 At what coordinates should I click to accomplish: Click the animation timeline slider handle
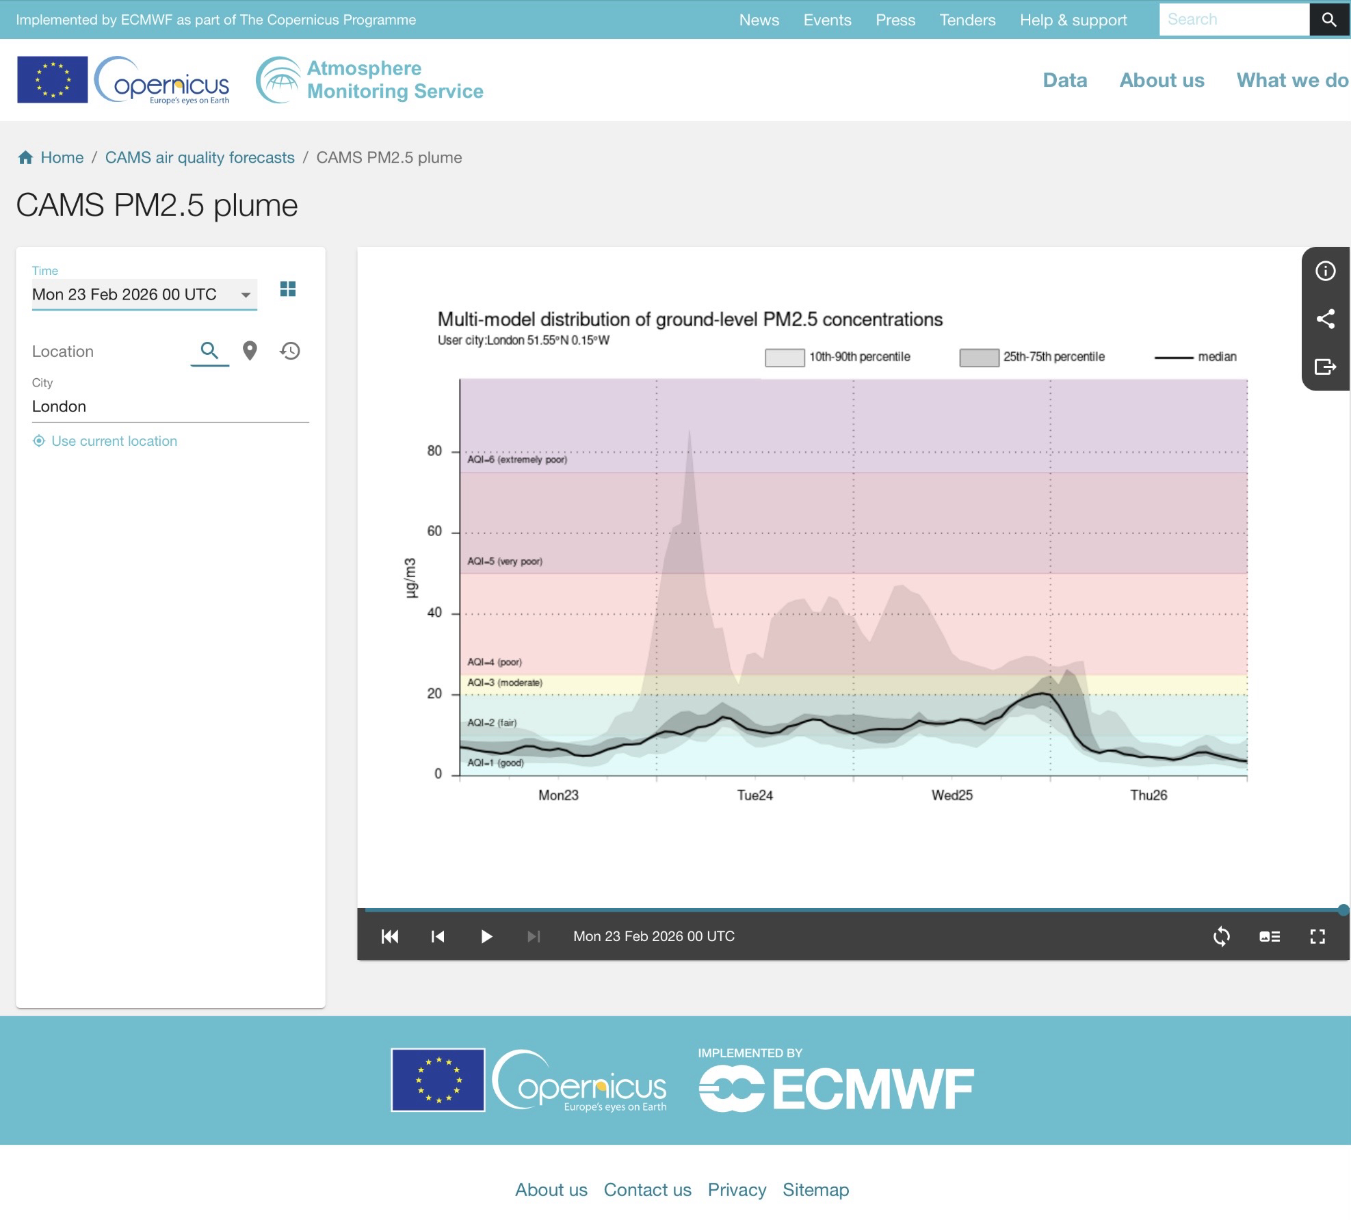click(1343, 910)
